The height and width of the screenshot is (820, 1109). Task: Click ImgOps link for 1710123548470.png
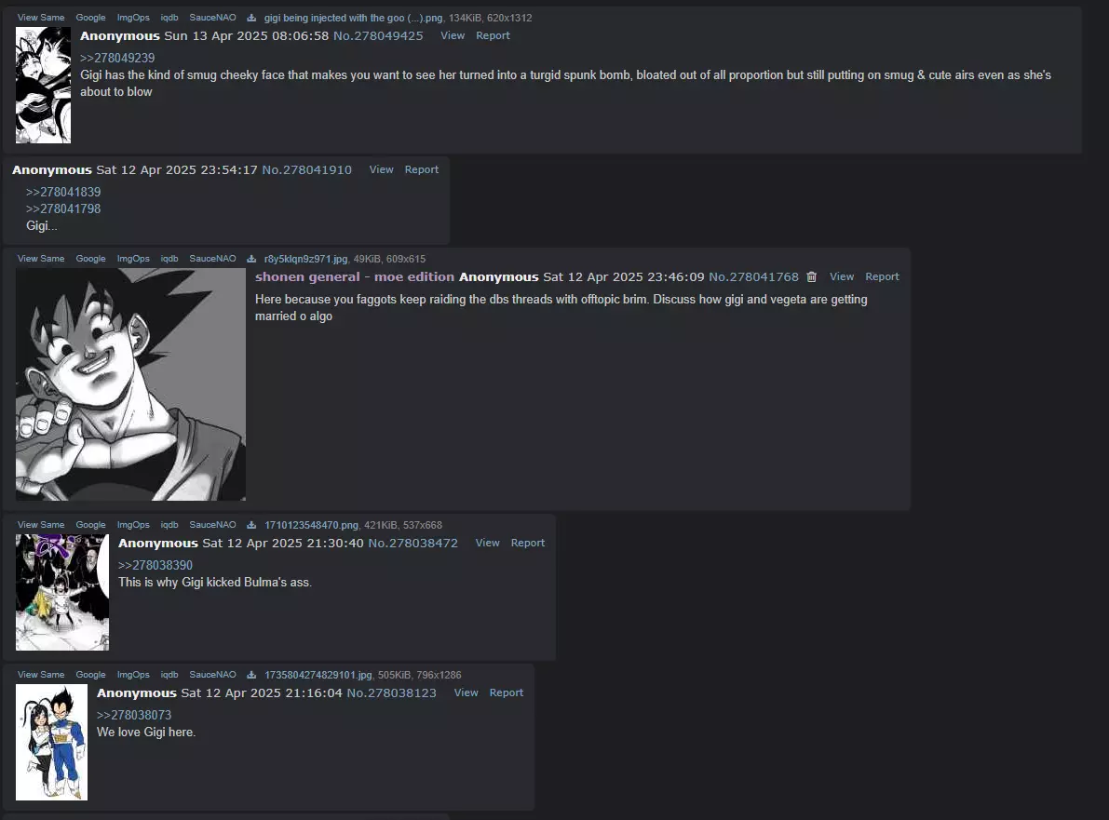point(133,525)
